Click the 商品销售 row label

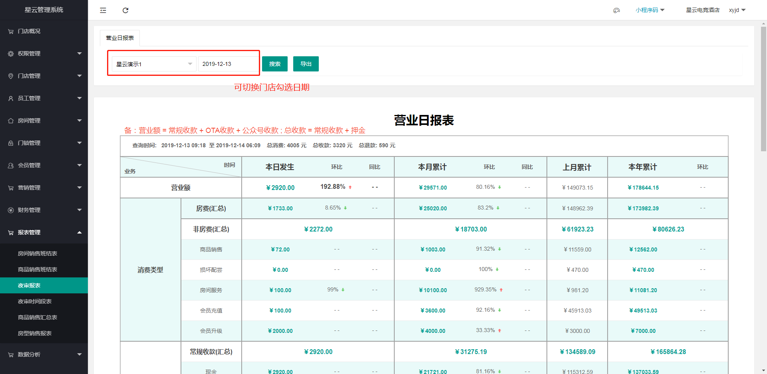pos(211,249)
